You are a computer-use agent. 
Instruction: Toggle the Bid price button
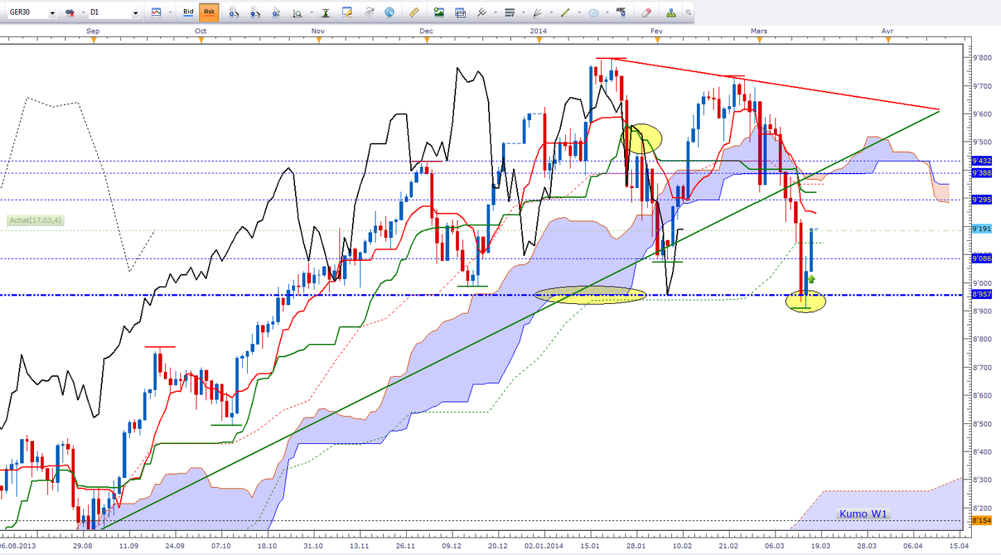pos(189,12)
